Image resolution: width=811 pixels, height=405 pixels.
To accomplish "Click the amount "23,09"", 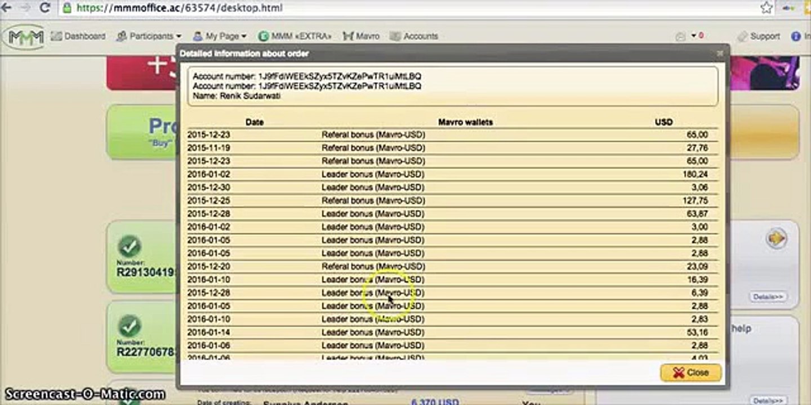I will 698,266.
